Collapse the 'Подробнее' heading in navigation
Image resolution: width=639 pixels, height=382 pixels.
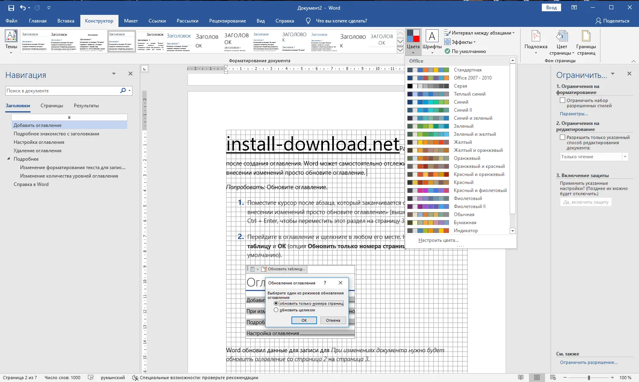coord(8,159)
